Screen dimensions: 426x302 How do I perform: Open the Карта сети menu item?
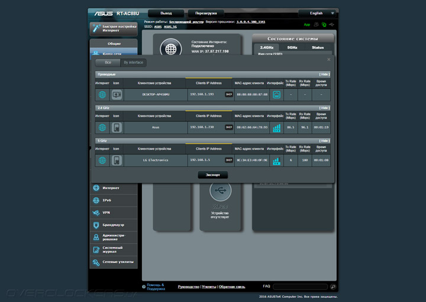tap(114, 53)
